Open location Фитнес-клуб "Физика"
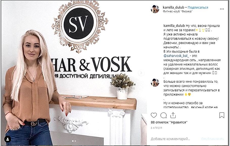This screenshot has height=146, width=230. (177, 11)
